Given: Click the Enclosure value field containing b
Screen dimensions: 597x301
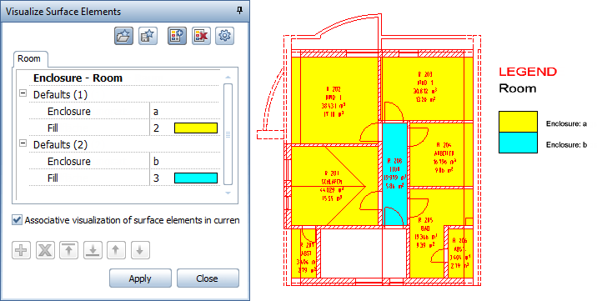Looking at the screenshot, I should (185, 162).
